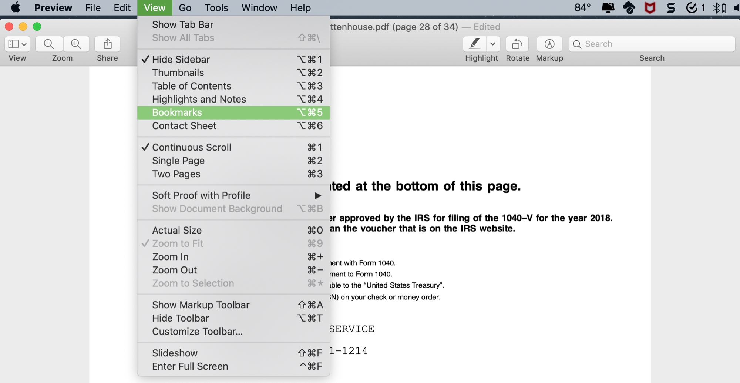Click the 84° temperature menu bar item
This screenshot has width=740, height=383.
pyautogui.click(x=582, y=8)
